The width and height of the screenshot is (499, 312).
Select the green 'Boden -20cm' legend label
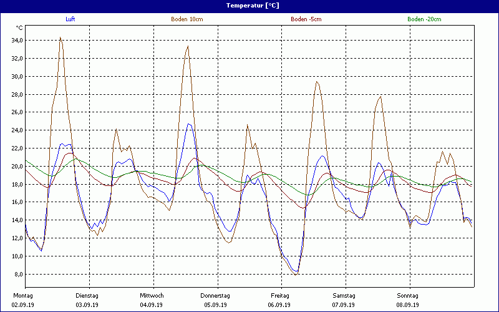pos(425,19)
